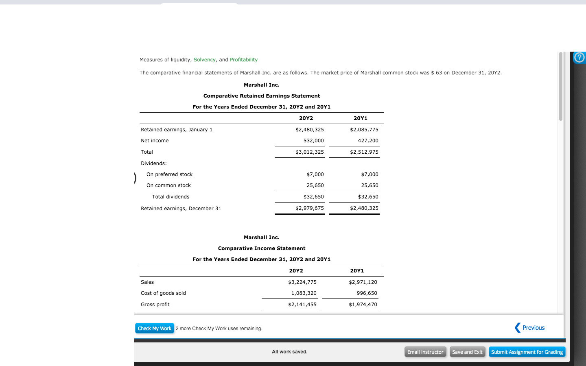Collapse the problem panel with the left-edge arrow
Screen dimensions: 586x366
click(x=135, y=178)
